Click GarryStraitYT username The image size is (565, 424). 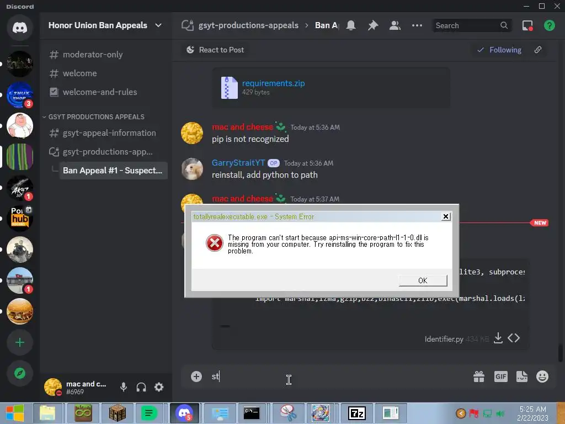(238, 163)
